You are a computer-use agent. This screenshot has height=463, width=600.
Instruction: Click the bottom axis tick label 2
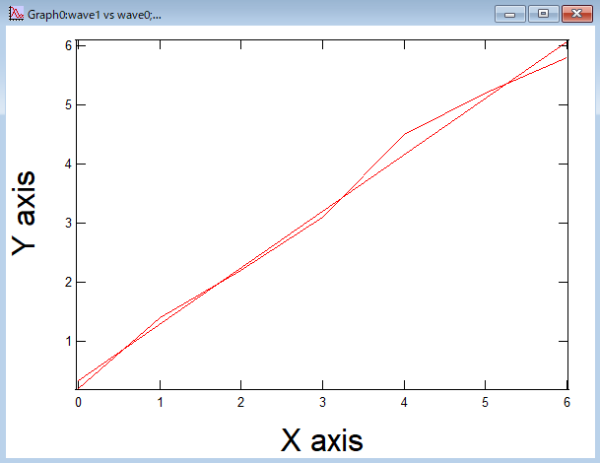pos(240,402)
